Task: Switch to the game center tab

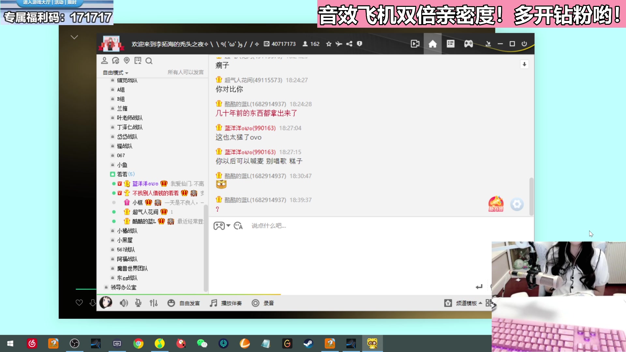Action: point(469,43)
